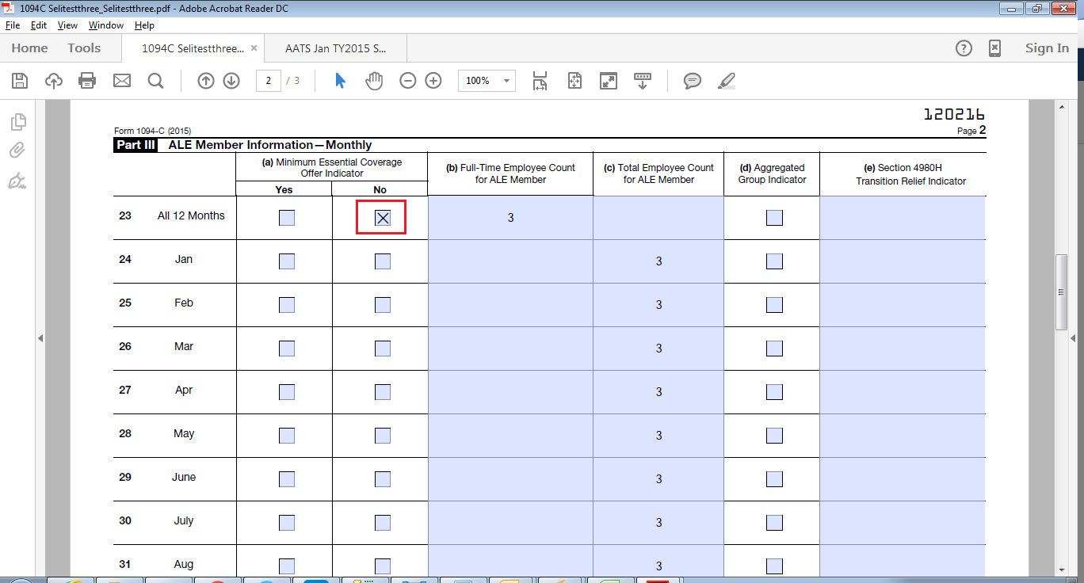Open the 100% zoom level dropdown
This screenshot has width=1084, height=583.
tap(506, 81)
